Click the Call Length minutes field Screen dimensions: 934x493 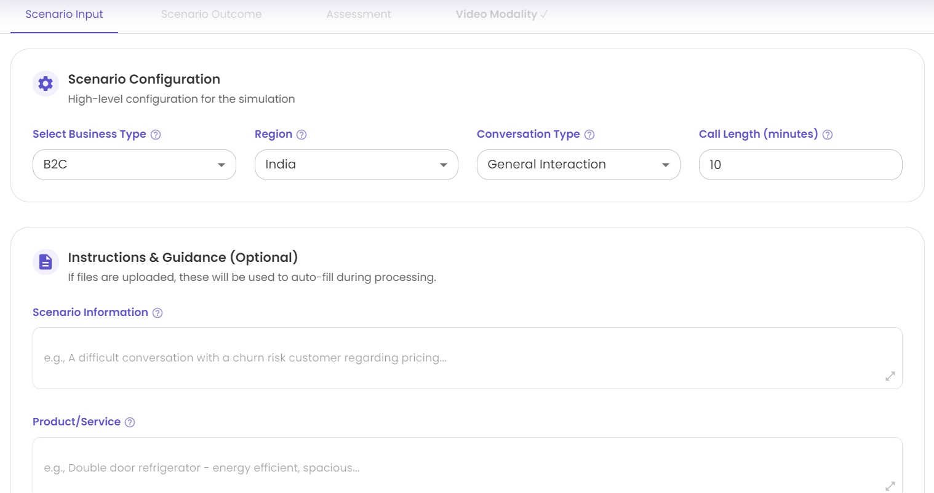[800, 165]
